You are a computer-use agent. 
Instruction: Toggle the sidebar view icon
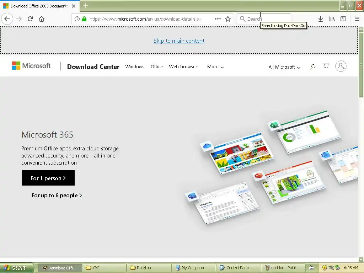click(x=343, y=19)
